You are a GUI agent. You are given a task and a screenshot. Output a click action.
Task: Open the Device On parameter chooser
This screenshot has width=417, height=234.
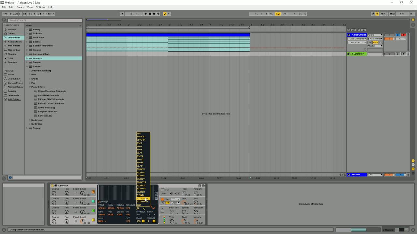[357, 42]
